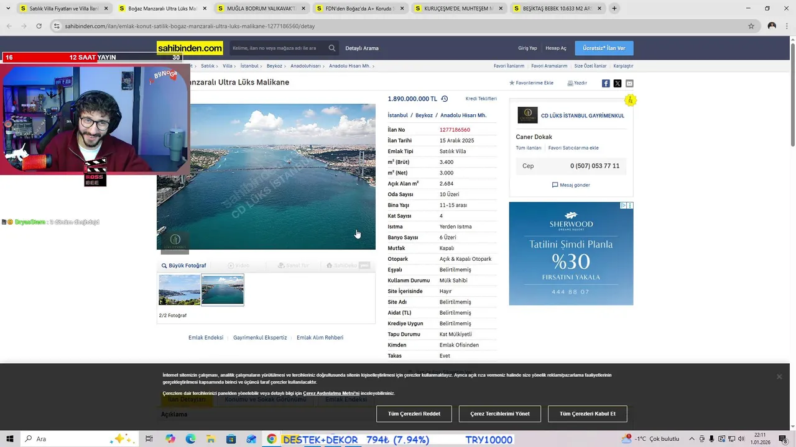Share the listing on X

click(x=618, y=83)
